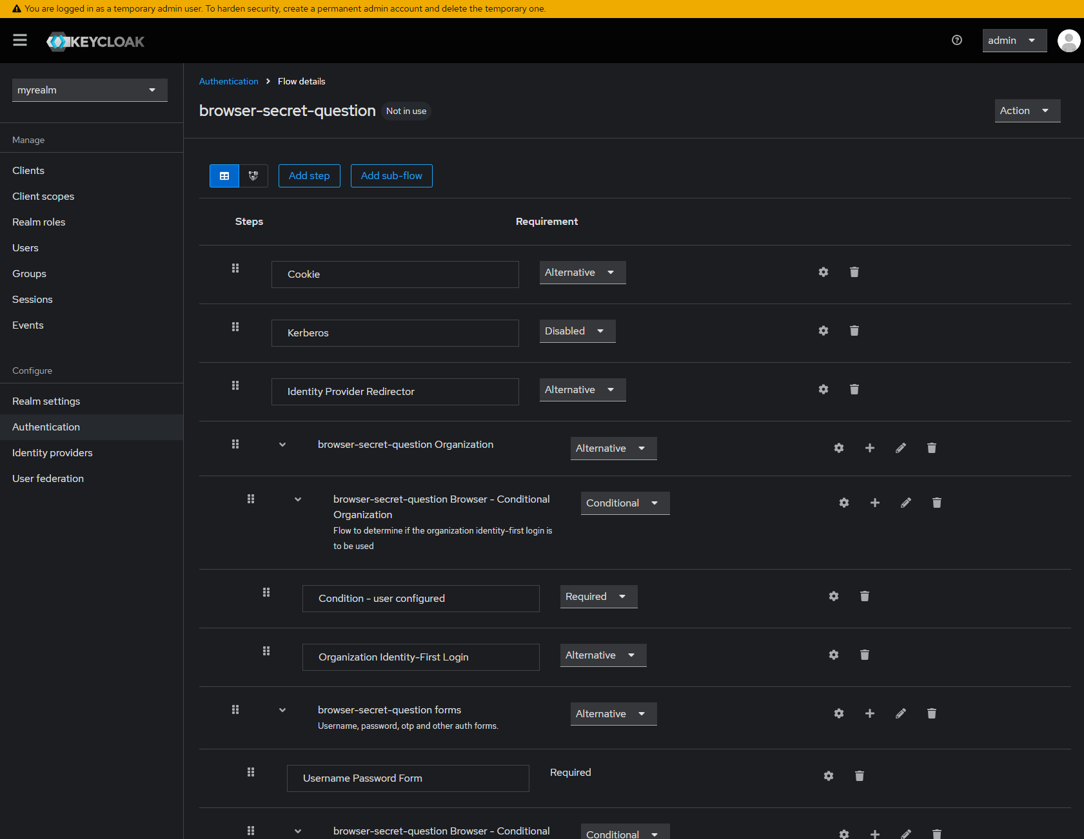Switch to table view of flow
Image resolution: width=1084 pixels, height=839 pixels.
[x=224, y=176]
